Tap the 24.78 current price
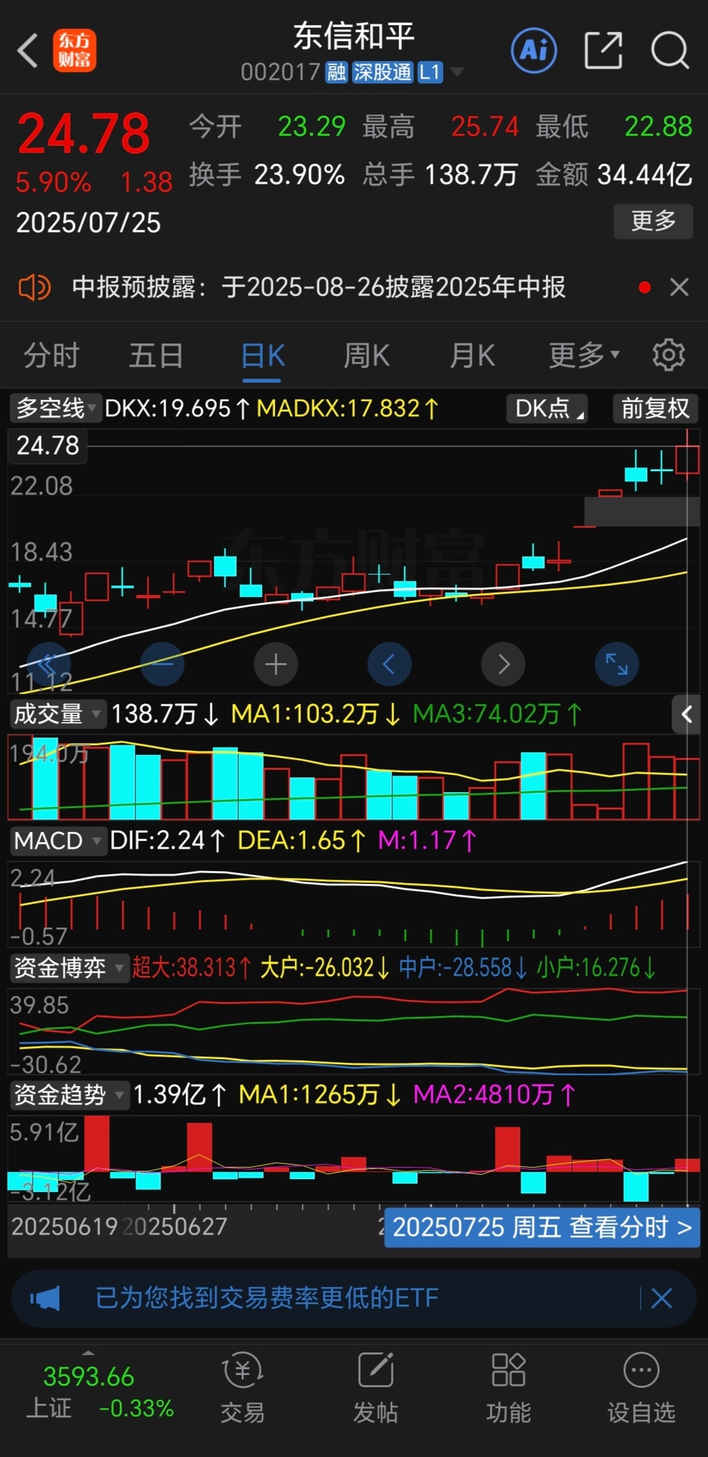Viewport: 708px width, 1457px height. 83,134
